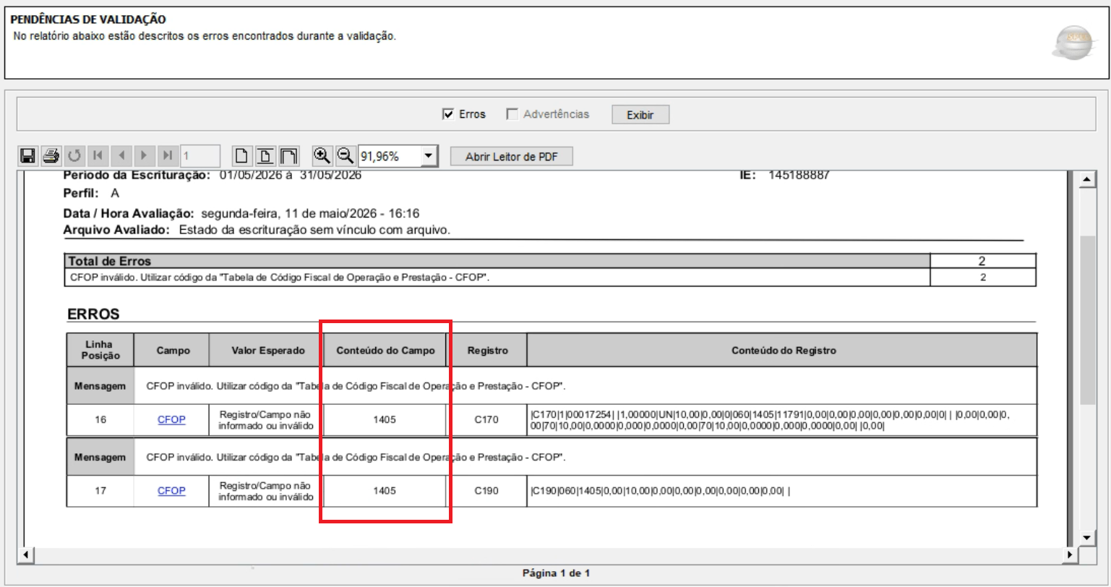Click the Campo column header
The image size is (1111, 587).
[173, 350]
